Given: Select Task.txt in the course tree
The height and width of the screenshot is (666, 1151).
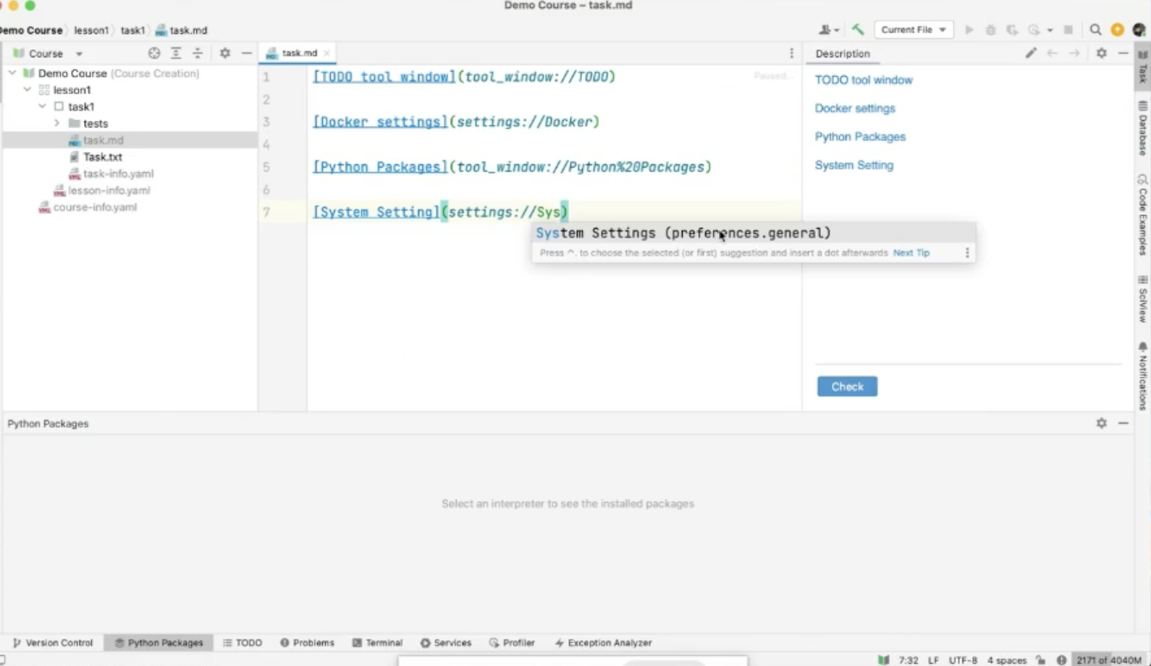Looking at the screenshot, I should coord(103,156).
